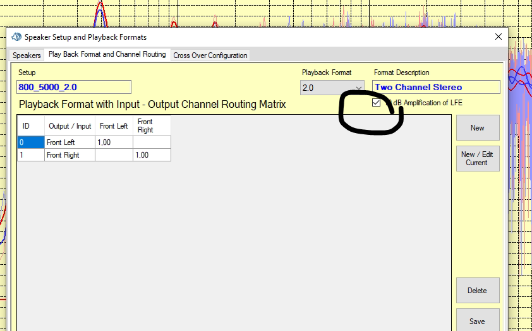Select the ID cell with value 1
This screenshot has width=532, height=331.
31,155
